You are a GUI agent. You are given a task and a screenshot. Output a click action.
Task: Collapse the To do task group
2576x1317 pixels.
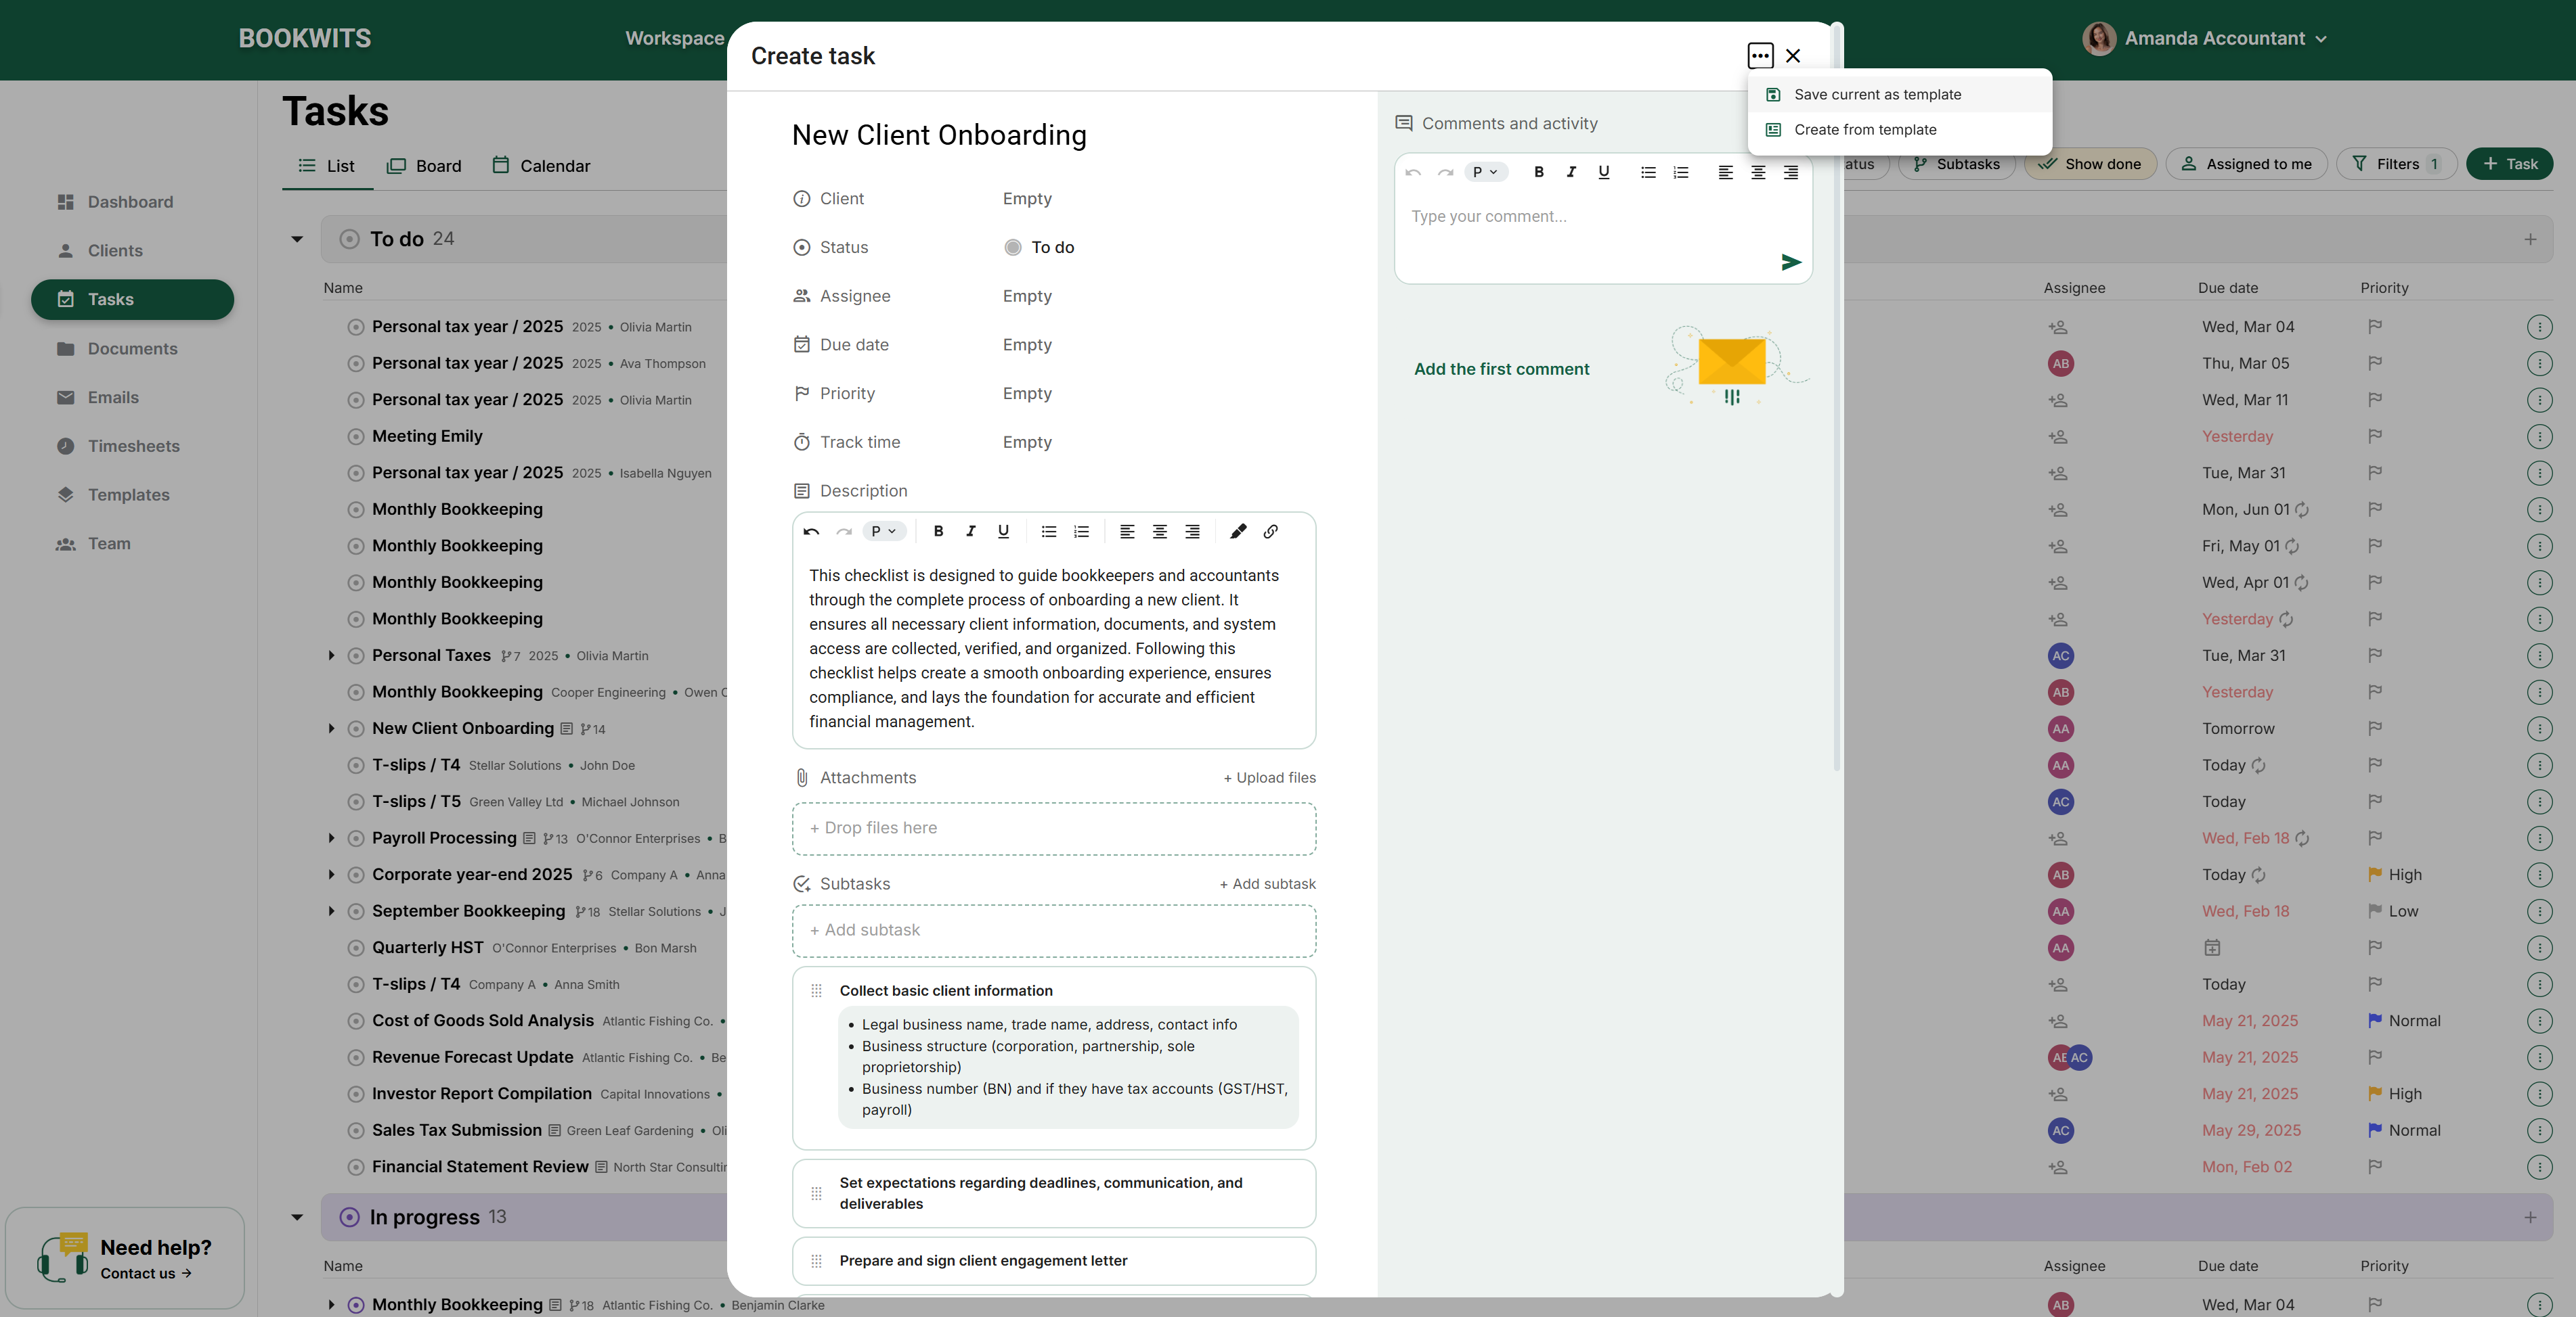[x=297, y=239]
